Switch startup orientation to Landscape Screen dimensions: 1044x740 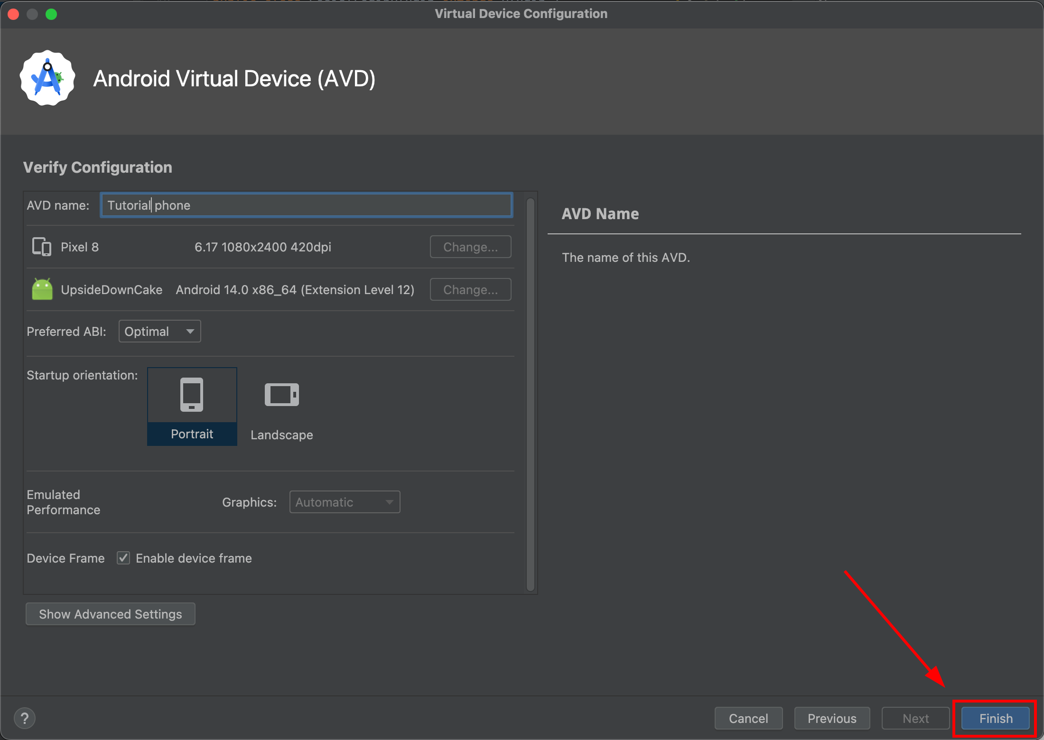(281, 407)
